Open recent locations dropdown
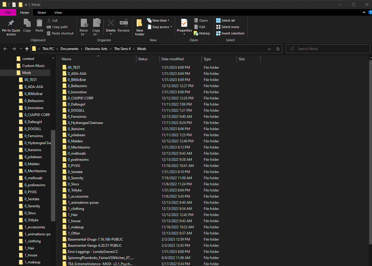Screen dimensions: 372x266 [21, 49]
